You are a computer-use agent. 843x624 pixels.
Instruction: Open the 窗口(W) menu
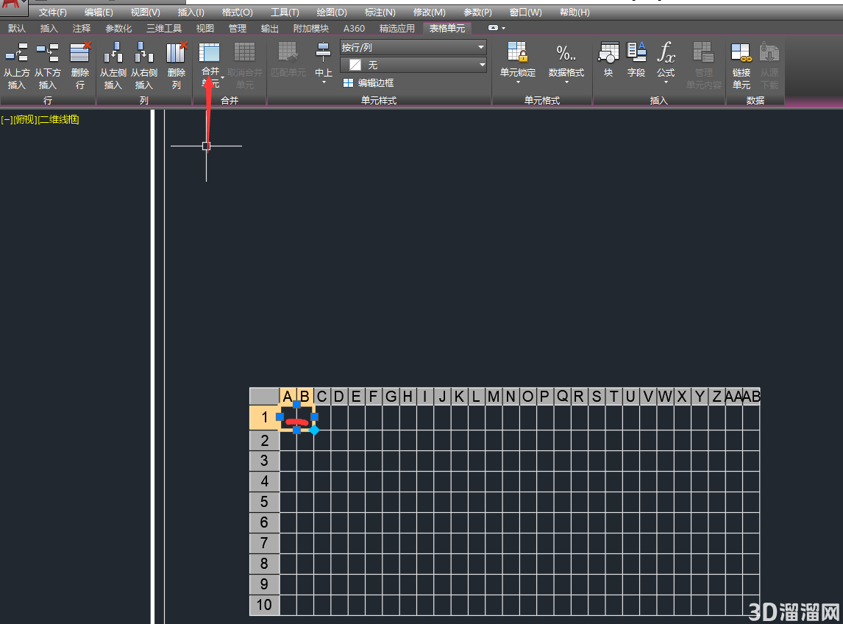(x=525, y=12)
